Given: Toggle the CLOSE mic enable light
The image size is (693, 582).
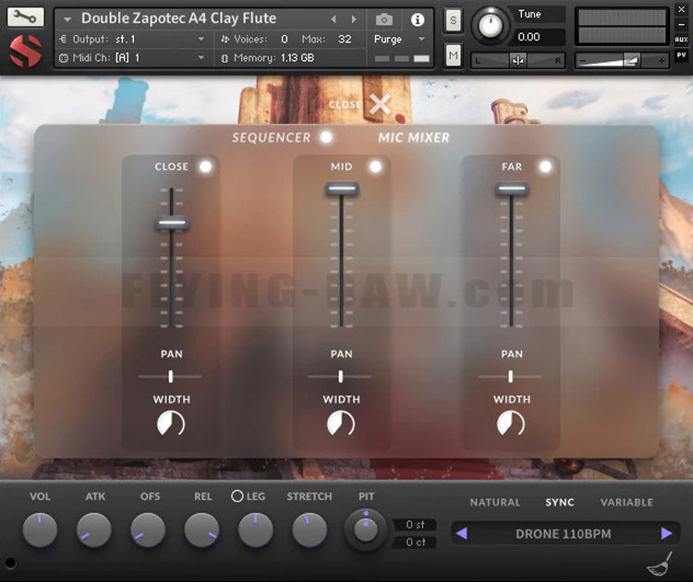Looking at the screenshot, I should [205, 166].
